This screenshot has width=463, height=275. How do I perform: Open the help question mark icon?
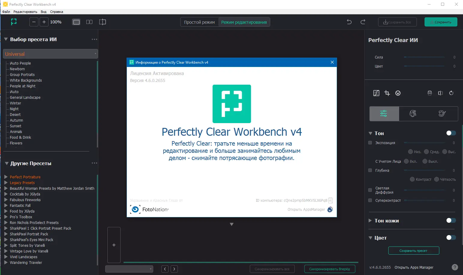point(455,267)
